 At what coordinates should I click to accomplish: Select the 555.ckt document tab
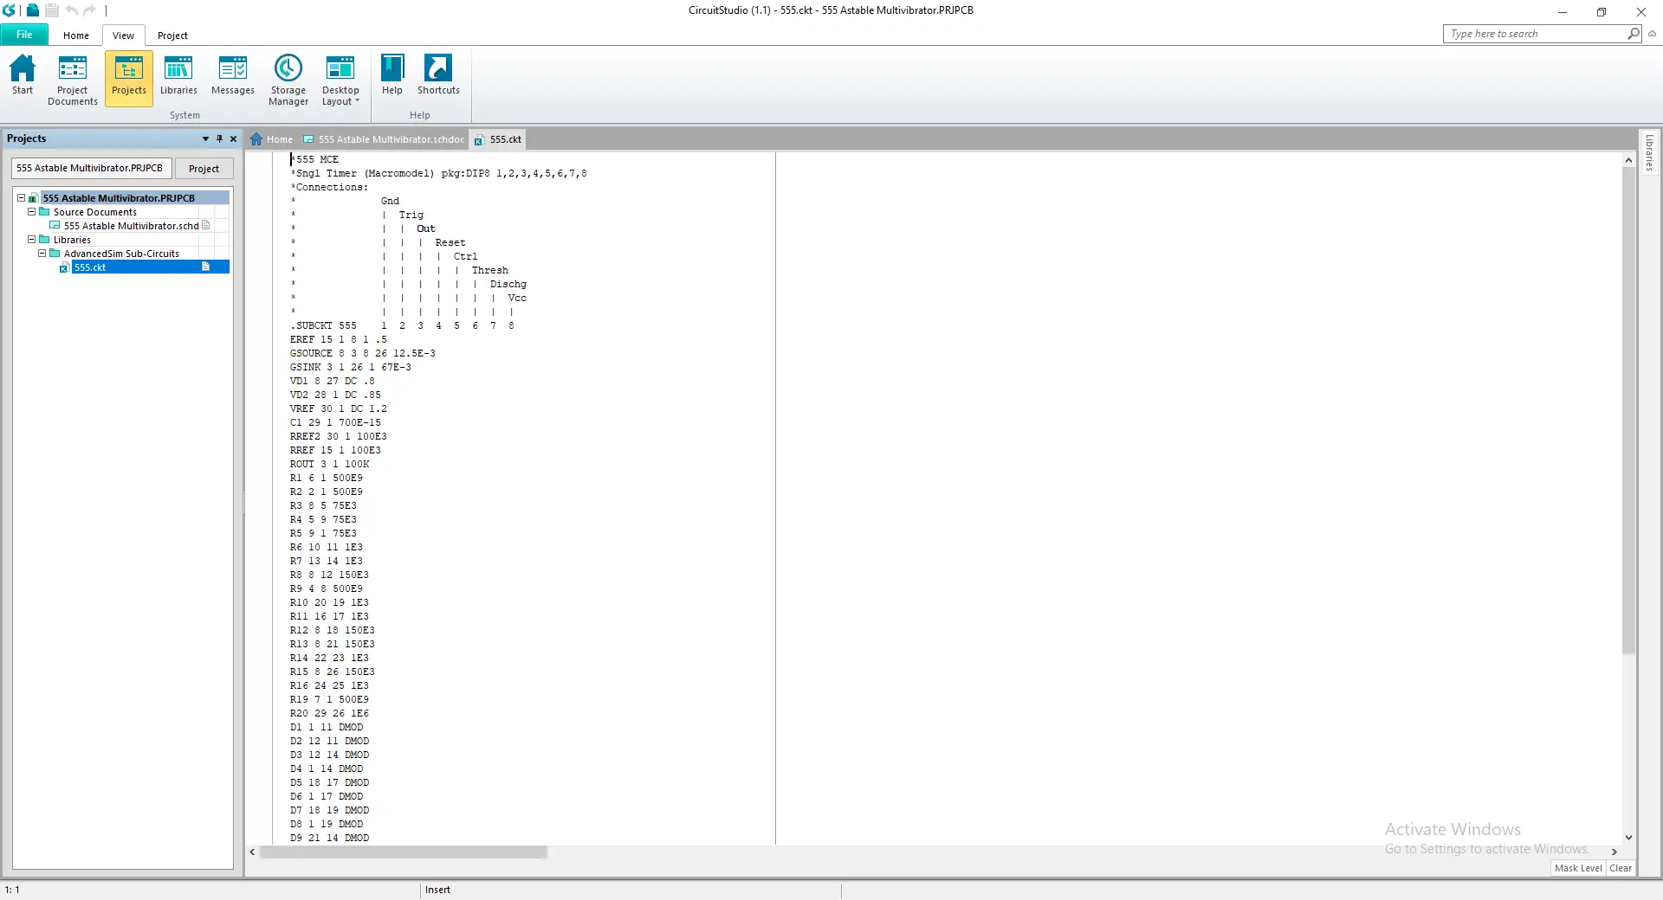tap(498, 139)
